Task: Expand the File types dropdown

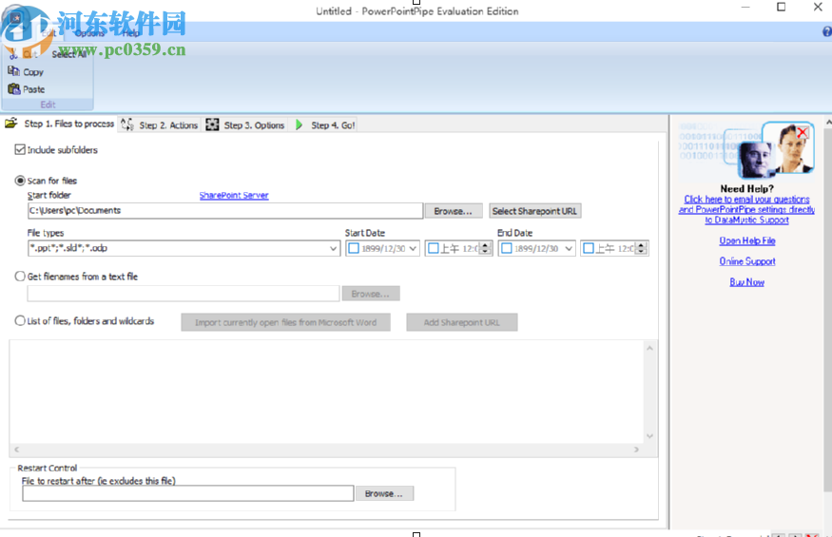Action: click(334, 249)
